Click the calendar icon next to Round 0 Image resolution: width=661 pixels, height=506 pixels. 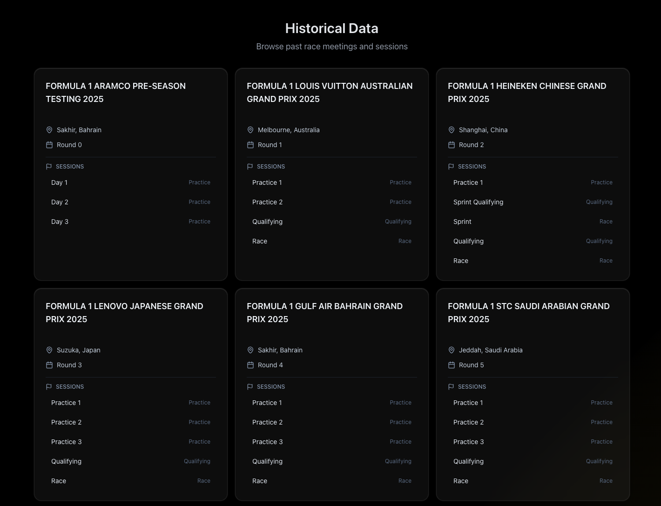pos(49,145)
